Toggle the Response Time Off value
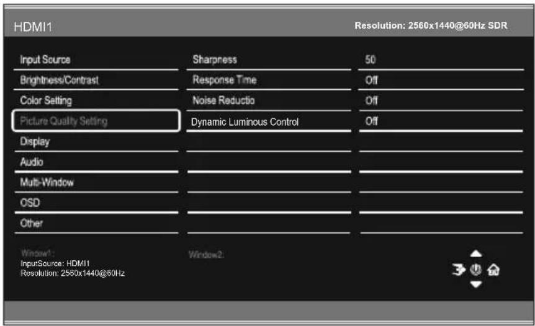The height and width of the screenshot is (326, 535). pos(371,81)
